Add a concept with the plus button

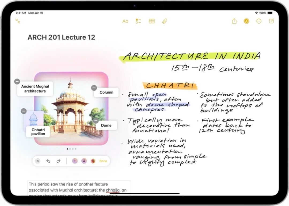pyautogui.click(x=75, y=161)
